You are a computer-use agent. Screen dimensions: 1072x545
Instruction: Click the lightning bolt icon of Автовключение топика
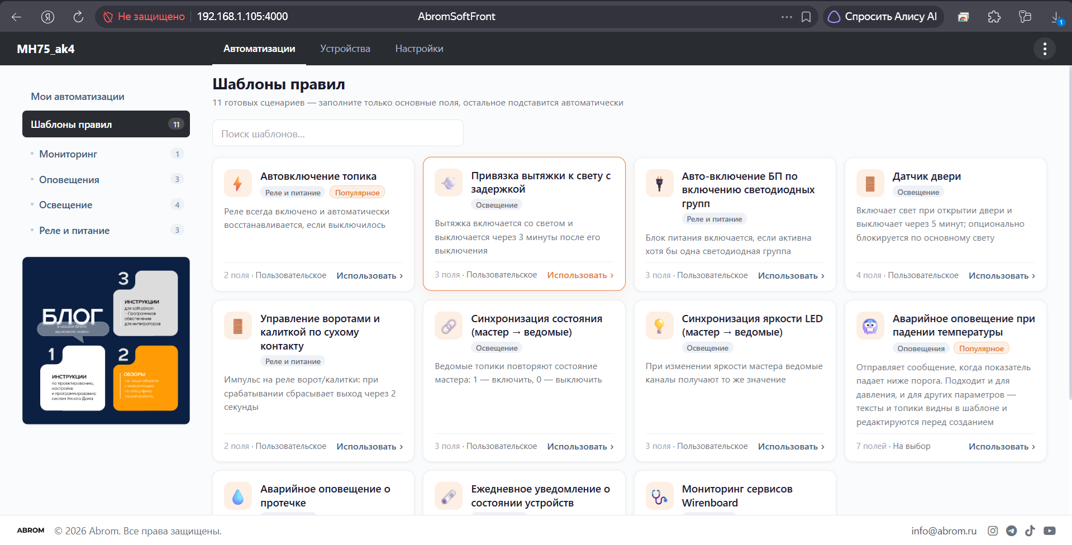(238, 183)
